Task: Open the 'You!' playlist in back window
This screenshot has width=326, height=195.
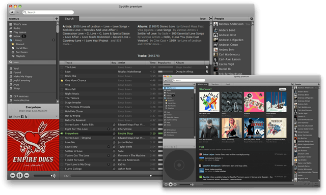Action: tap(16, 69)
